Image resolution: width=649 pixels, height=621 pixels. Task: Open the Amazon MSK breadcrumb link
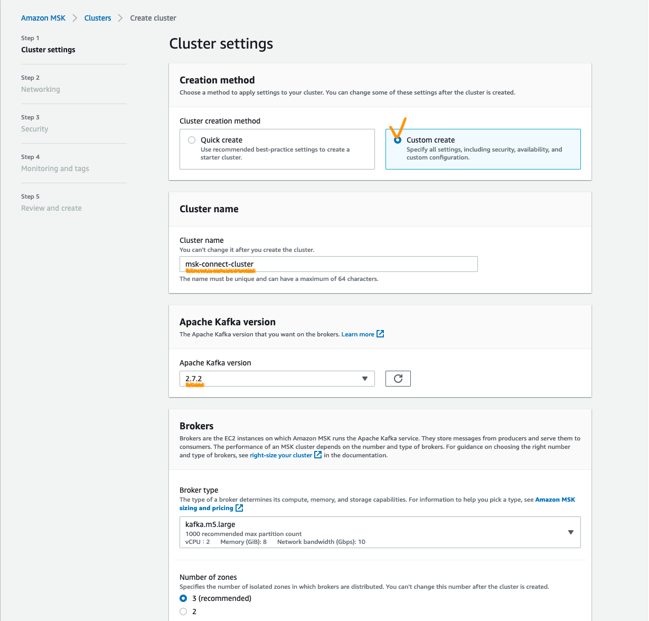point(43,18)
